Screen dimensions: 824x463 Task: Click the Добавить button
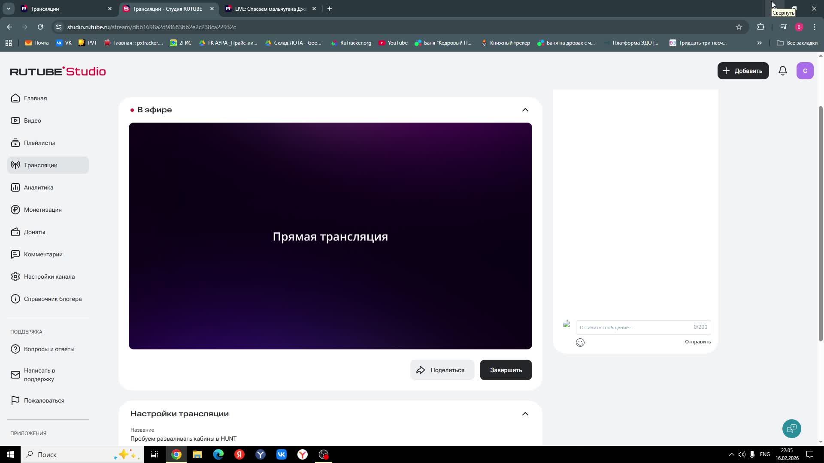(x=743, y=71)
